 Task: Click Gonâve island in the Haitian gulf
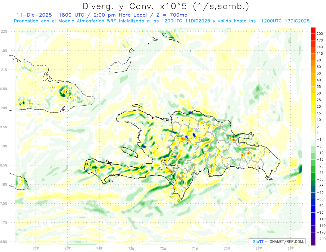coord(129,152)
